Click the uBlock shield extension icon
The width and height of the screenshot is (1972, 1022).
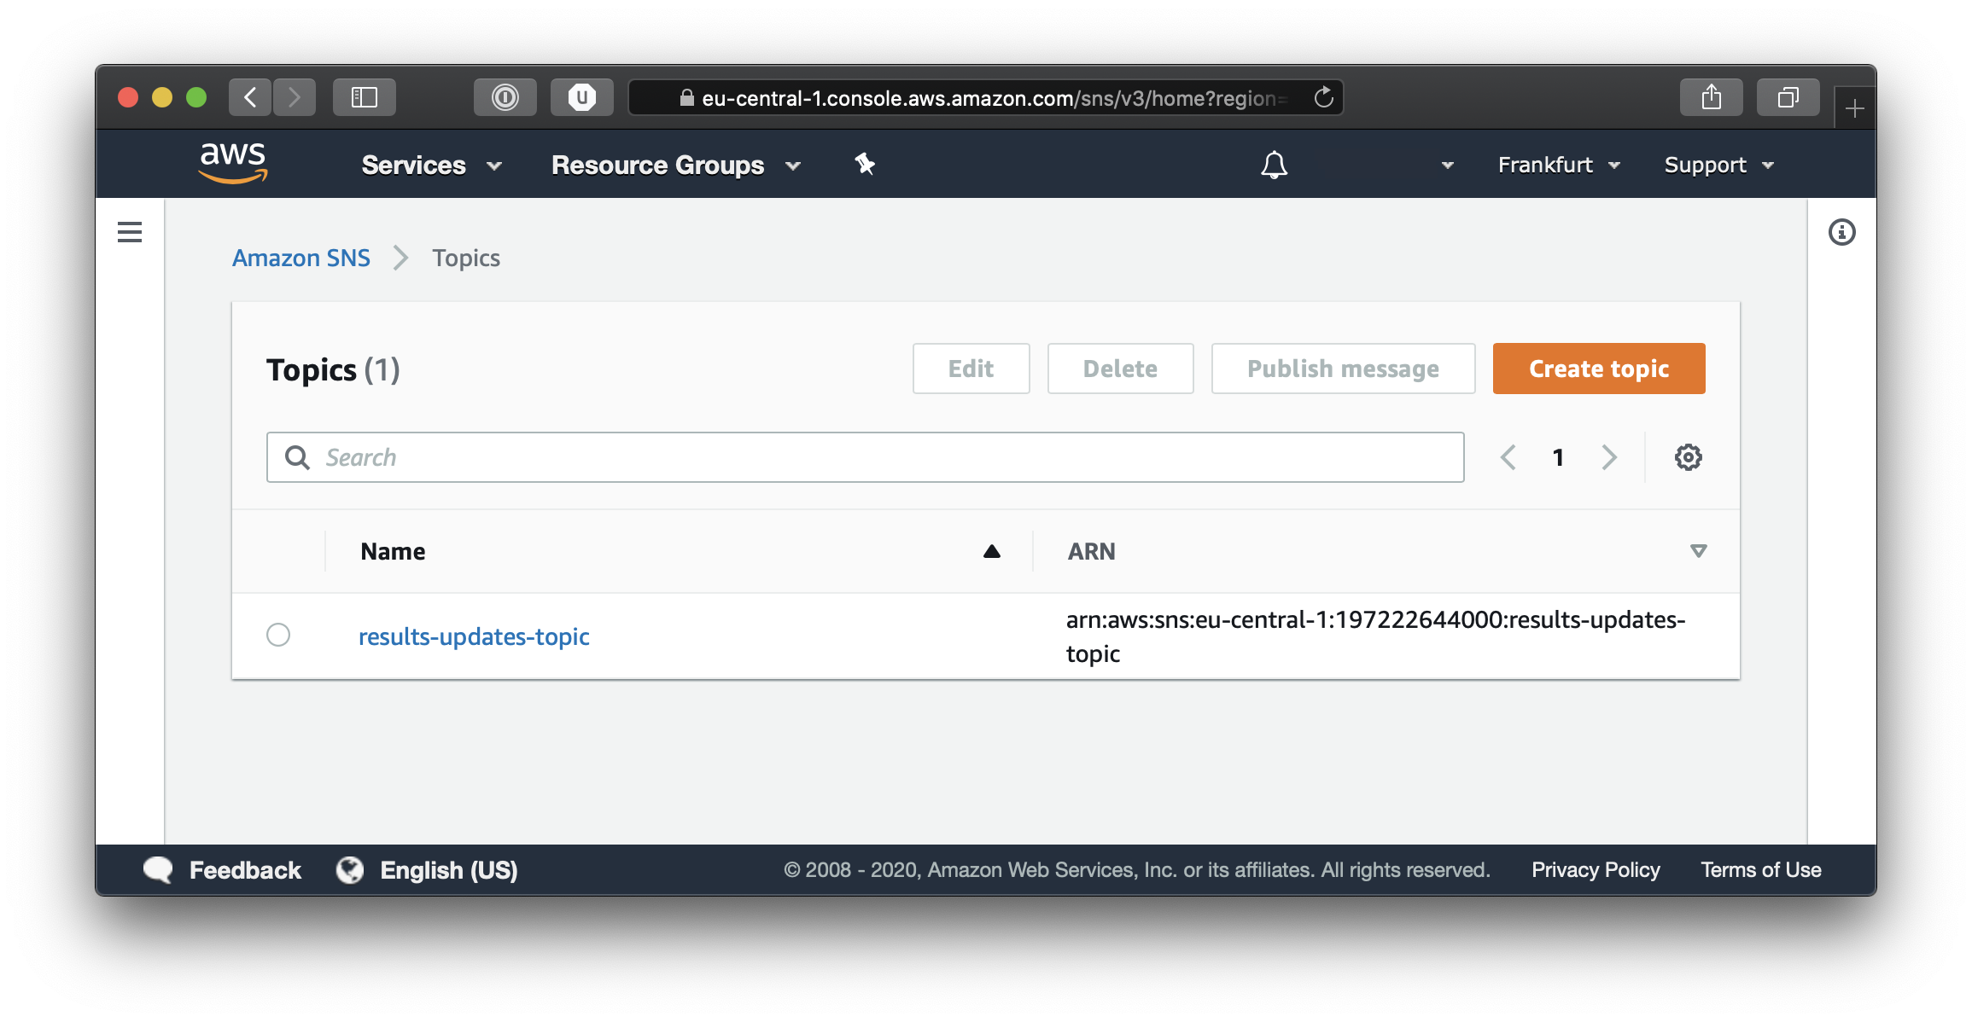[x=582, y=97]
